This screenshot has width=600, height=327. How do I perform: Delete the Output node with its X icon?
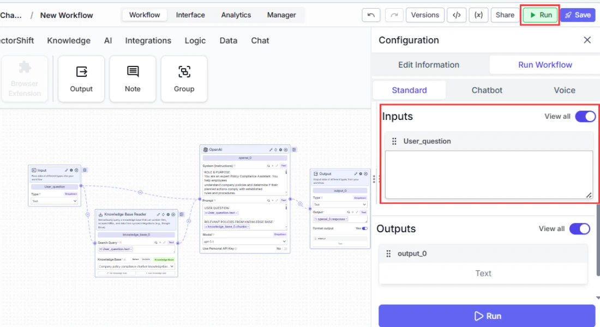(365, 174)
